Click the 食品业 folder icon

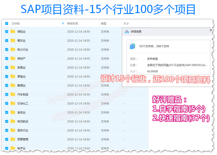pos(13,112)
